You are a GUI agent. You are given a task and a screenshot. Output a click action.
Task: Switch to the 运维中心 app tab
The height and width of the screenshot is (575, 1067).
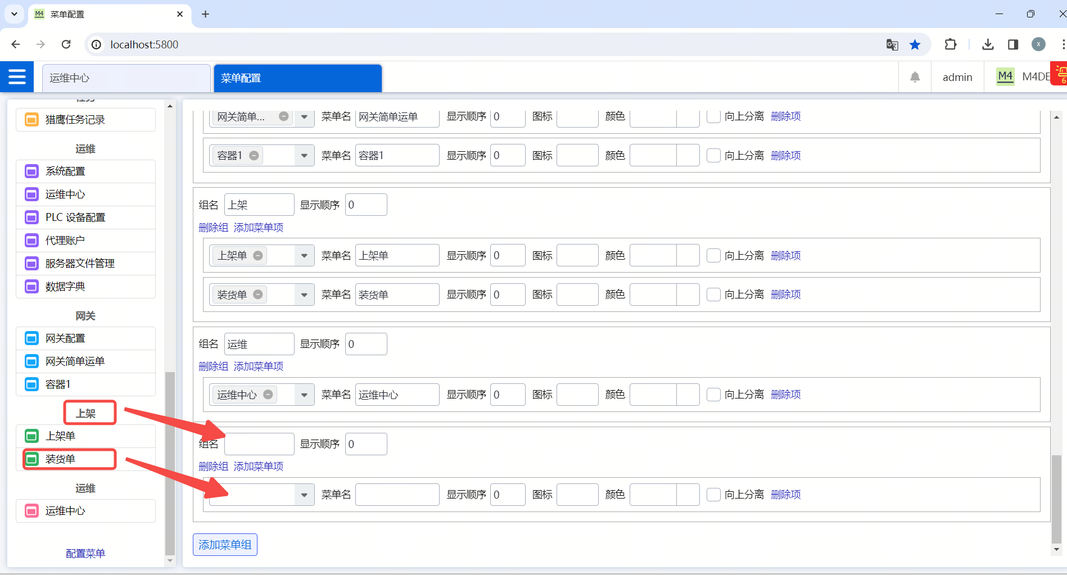coord(126,78)
